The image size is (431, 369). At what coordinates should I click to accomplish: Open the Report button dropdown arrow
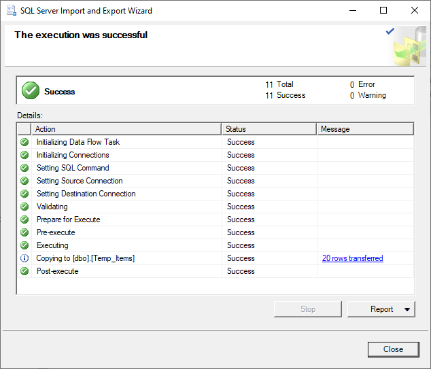[x=407, y=309]
